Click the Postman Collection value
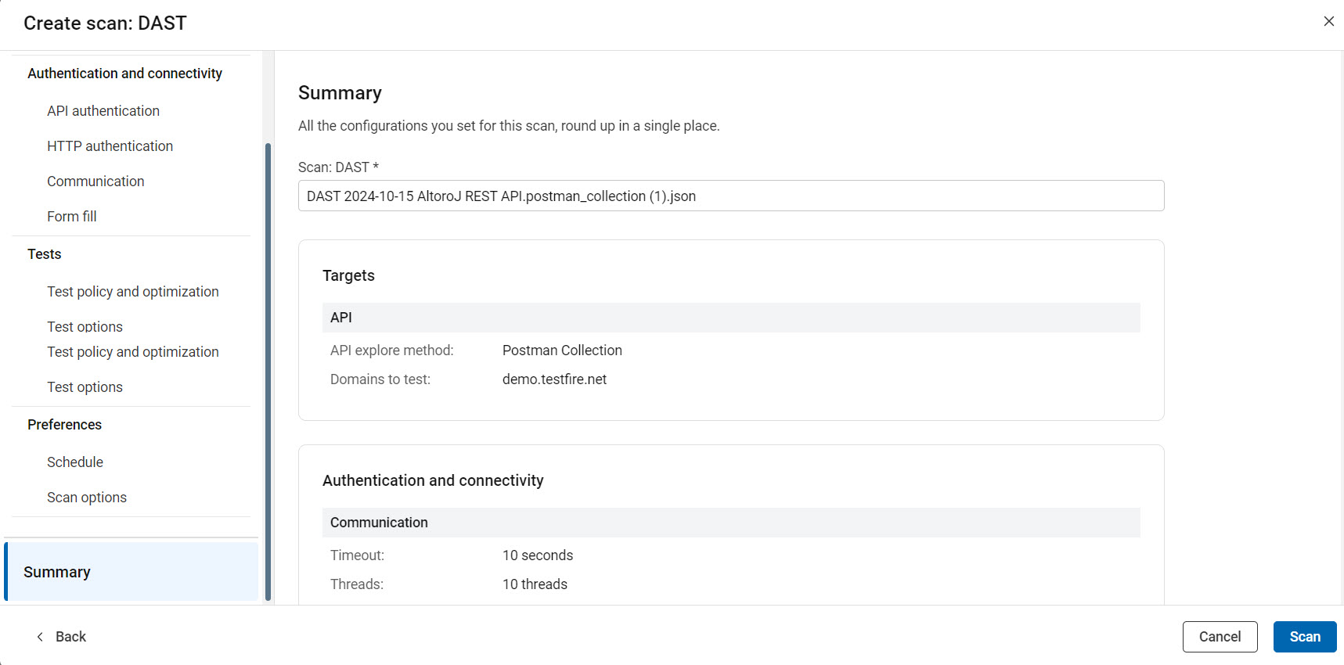This screenshot has height=665, width=1344. point(562,350)
